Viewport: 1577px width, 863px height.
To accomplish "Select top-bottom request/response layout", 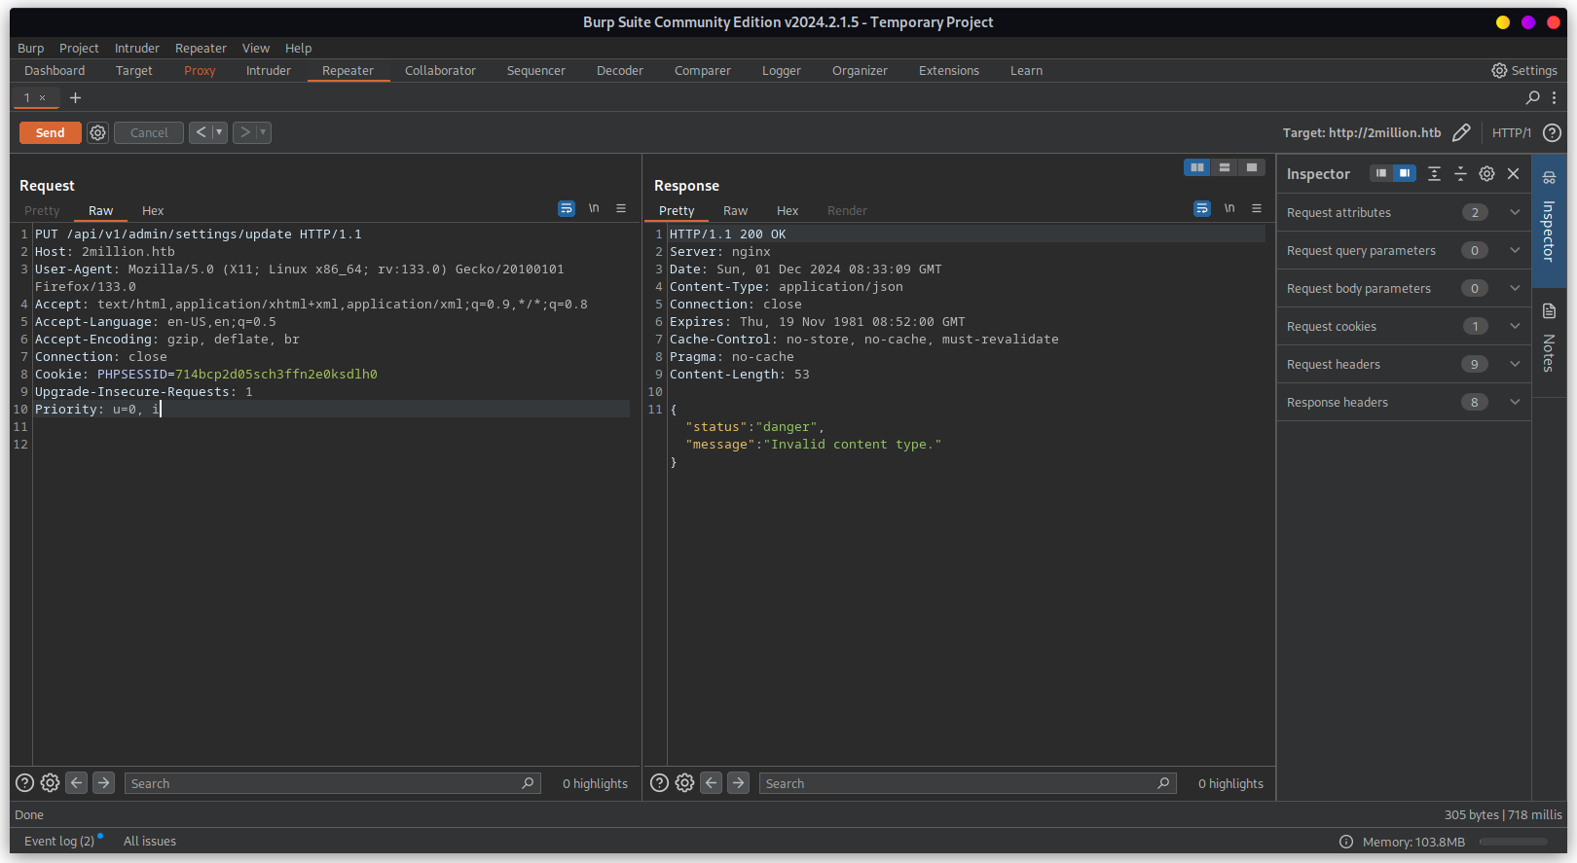I will point(1225,167).
